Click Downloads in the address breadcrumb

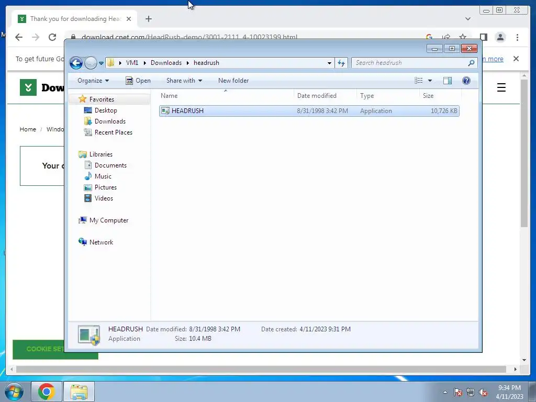(x=166, y=63)
